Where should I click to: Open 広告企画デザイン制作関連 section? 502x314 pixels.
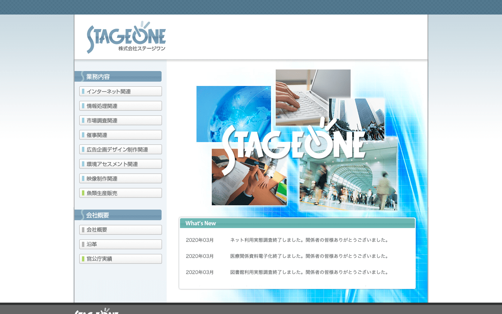120,150
